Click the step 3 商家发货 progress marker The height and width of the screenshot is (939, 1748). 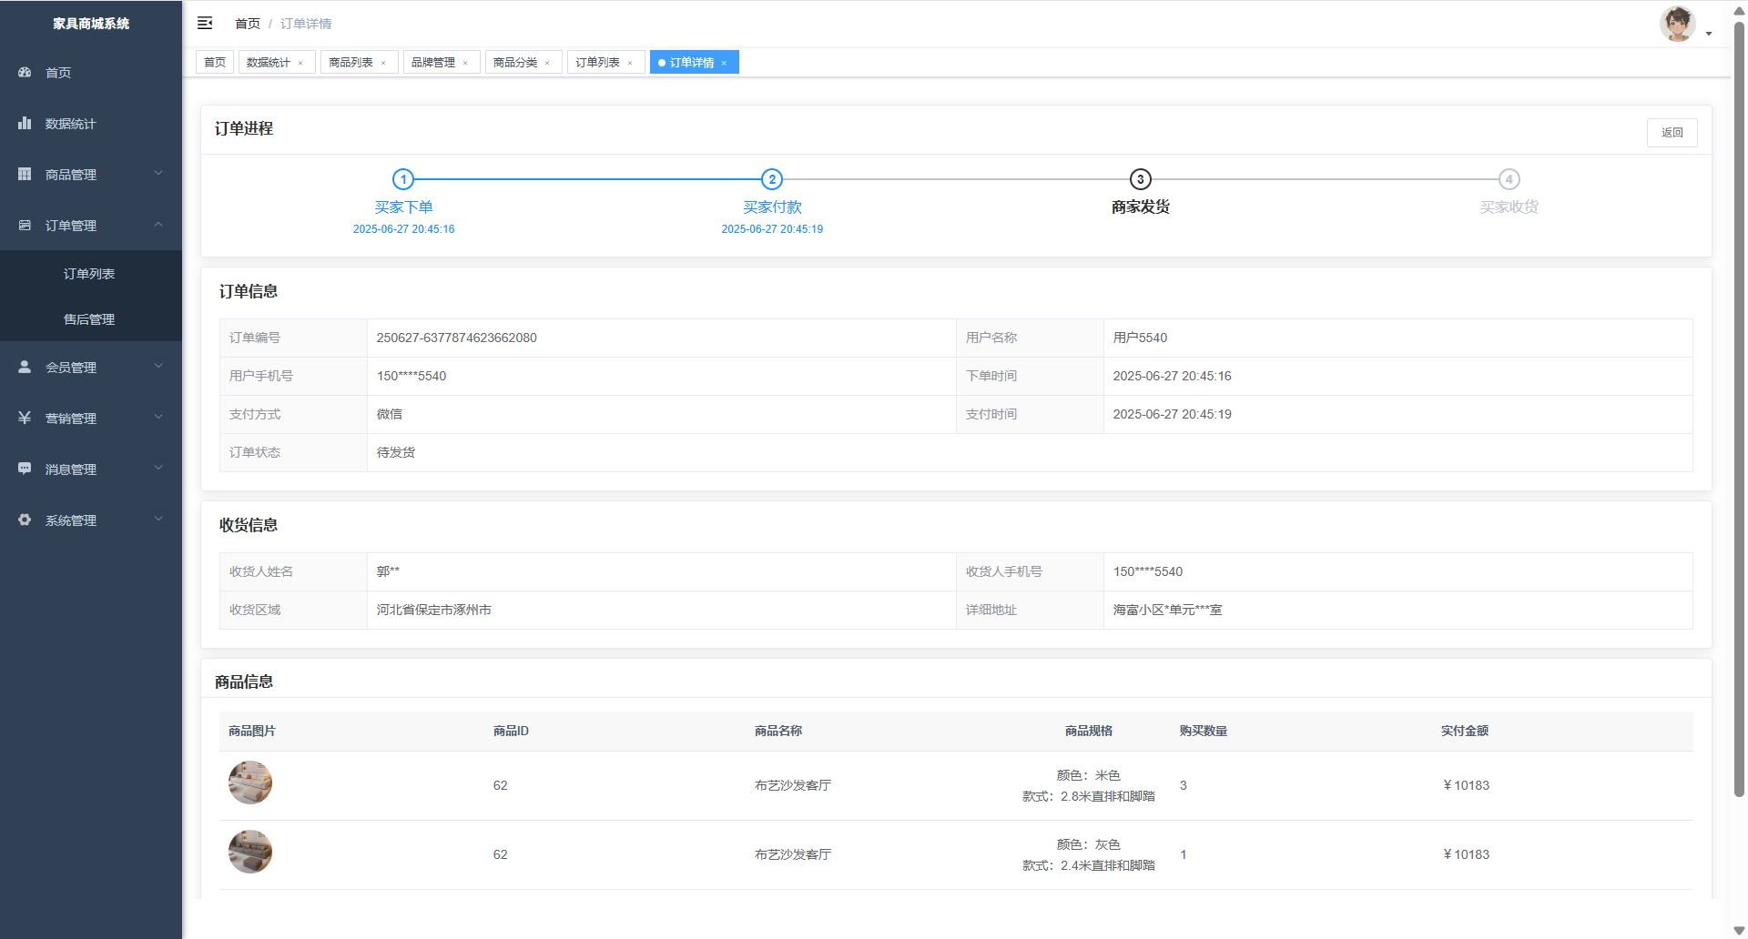1140,179
